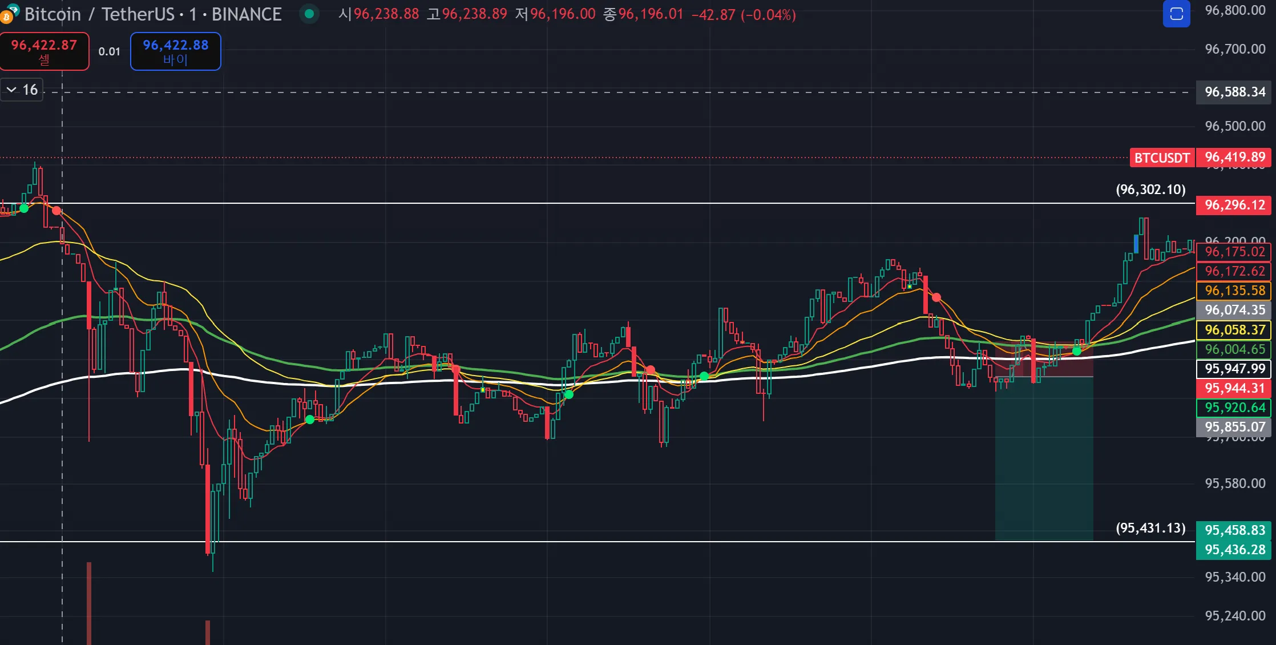1276x645 pixels.
Task: Click the yellow 96,058.37 indicator label
Action: (1234, 330)
